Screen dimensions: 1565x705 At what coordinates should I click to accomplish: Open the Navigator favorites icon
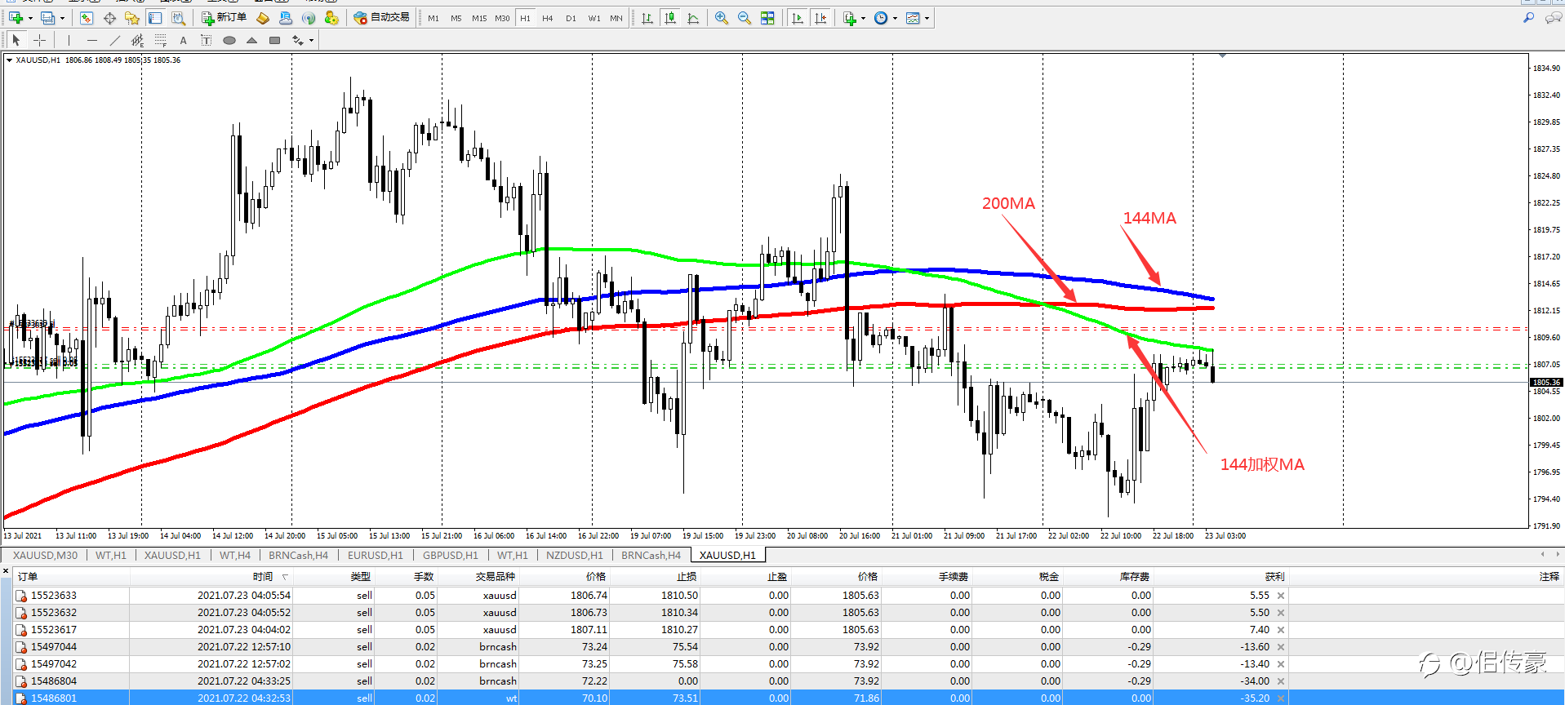(132, 18)
